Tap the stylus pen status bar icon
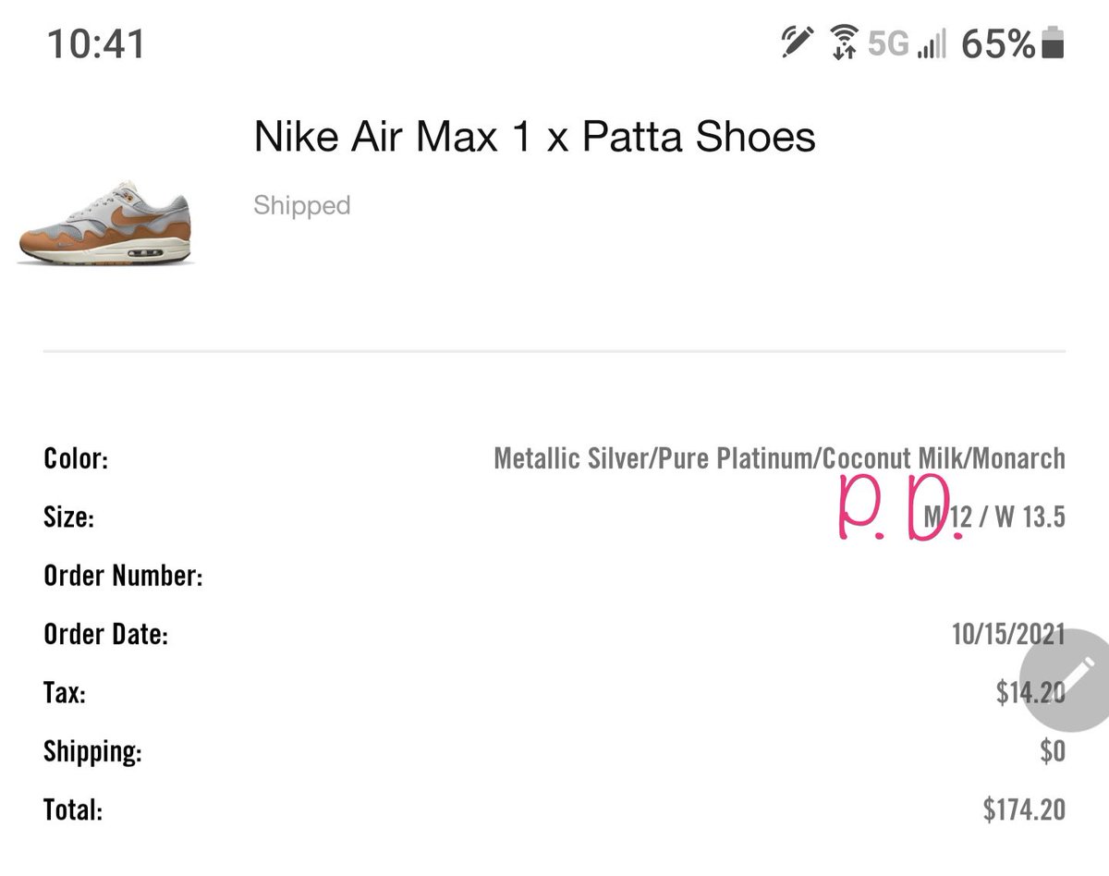 (x=797, y=43)
